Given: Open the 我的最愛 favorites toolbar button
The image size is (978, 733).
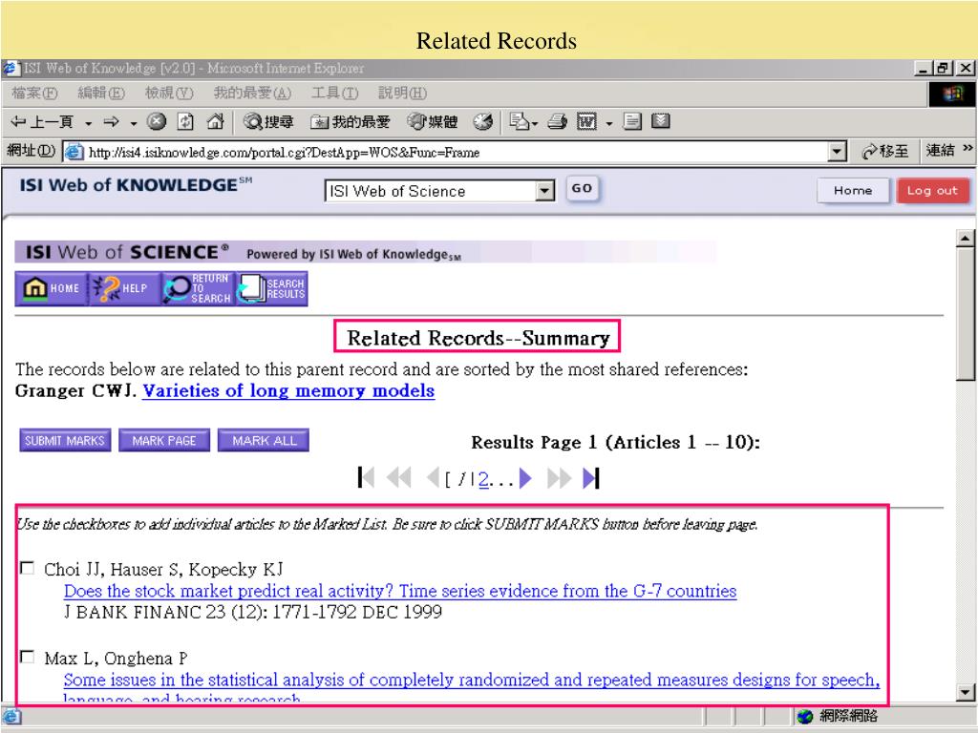Looking at the screenshot, I should tap(350, 121).
